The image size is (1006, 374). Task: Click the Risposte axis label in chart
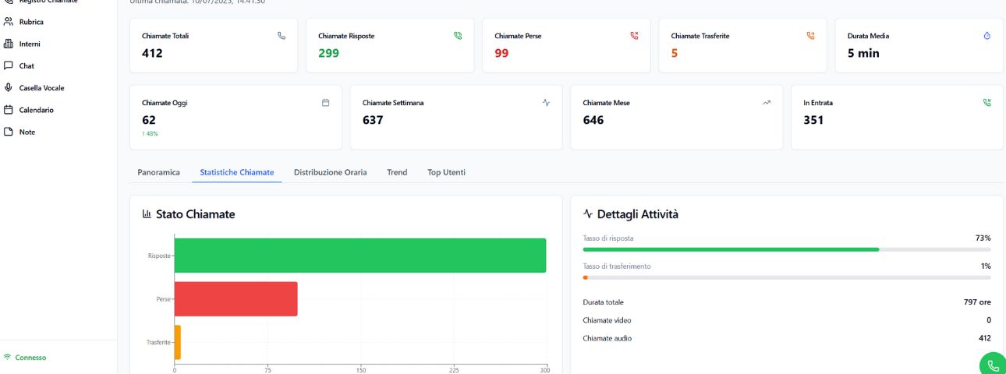(159, 256)
